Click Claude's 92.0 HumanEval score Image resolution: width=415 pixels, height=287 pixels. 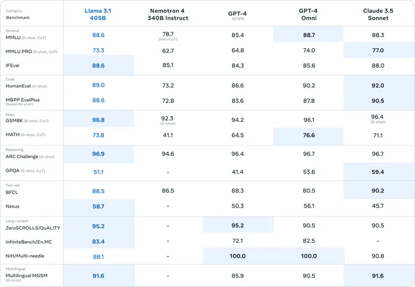pos(376,85)
